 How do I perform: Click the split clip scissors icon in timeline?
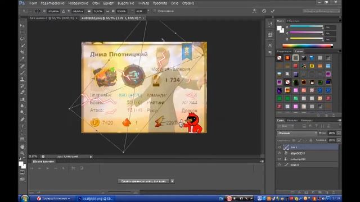point(74,168)
